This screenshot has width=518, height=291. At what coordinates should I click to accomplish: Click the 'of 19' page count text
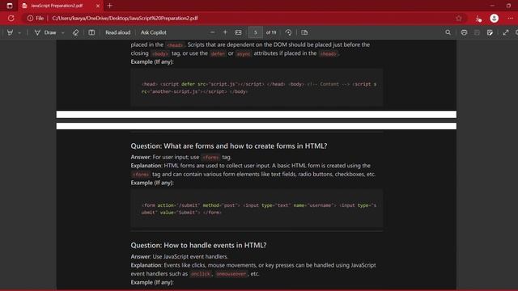tap(271, 32)
